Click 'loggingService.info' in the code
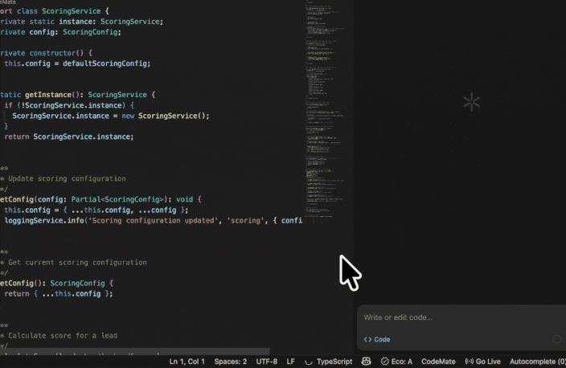 [x=43, y=220]
